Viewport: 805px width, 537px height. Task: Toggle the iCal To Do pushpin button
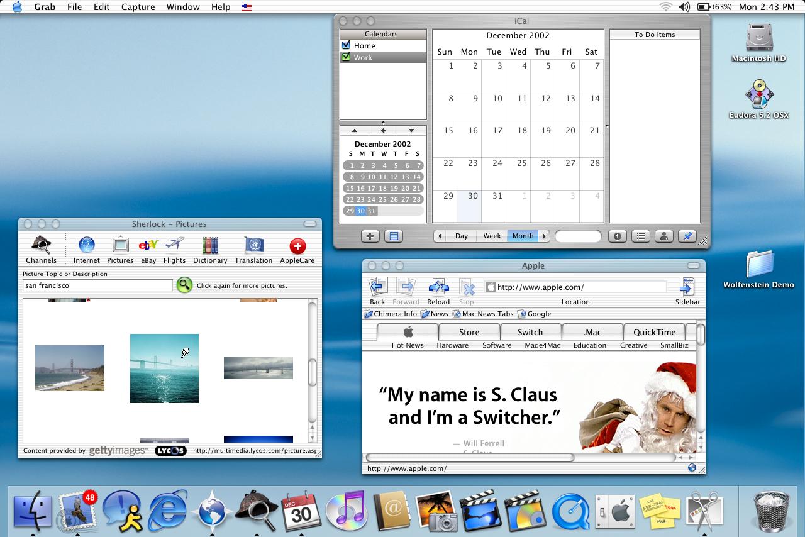click(687, 236)
